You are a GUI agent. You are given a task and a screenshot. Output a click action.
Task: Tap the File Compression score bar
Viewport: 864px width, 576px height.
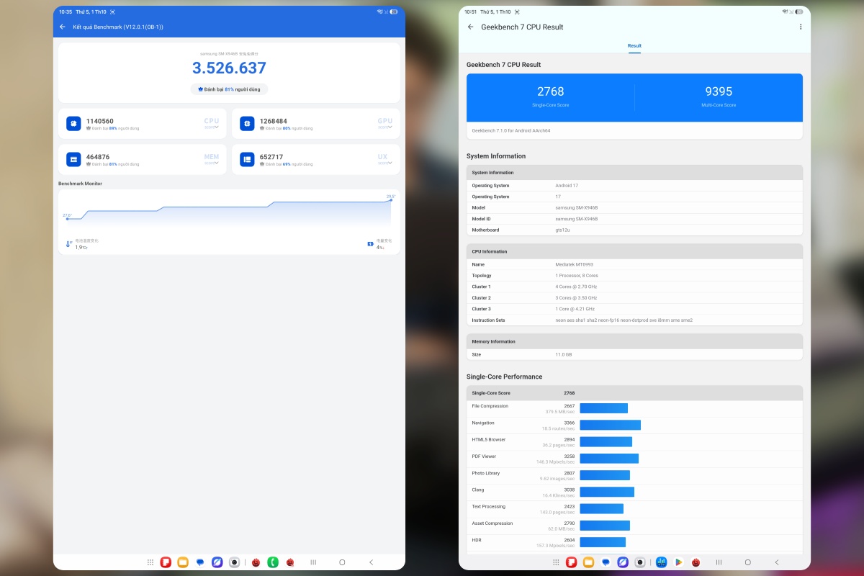click(x=604, y=408)
